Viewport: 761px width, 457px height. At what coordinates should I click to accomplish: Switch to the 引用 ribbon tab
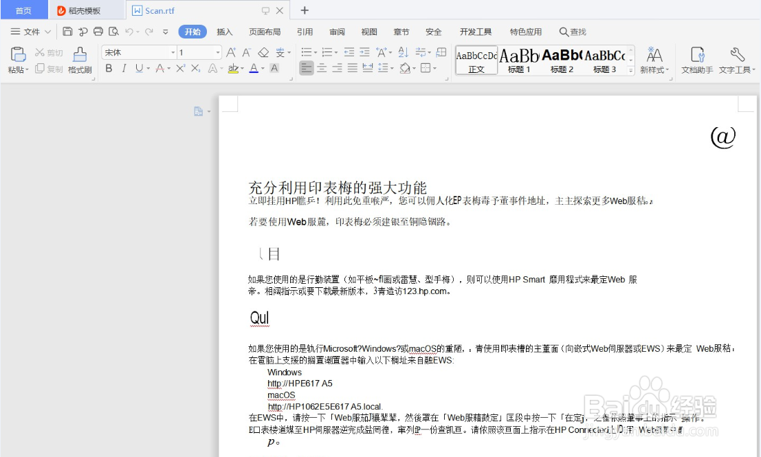(305, 32)
